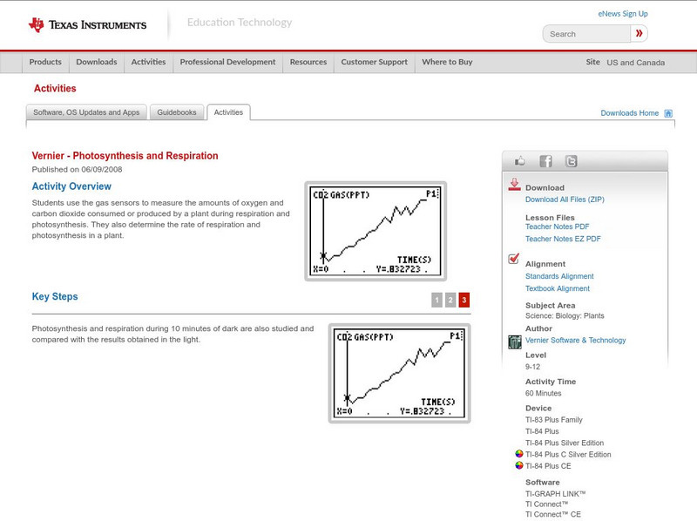Click color icon next to TI-84 Plus C Silver Edition
Image resolution: width=697 pixels, height=521 pixels.
point(518,454)
